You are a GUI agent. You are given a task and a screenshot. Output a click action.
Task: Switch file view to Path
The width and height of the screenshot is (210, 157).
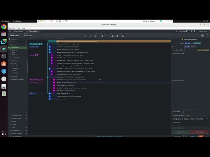pos(187,46)
